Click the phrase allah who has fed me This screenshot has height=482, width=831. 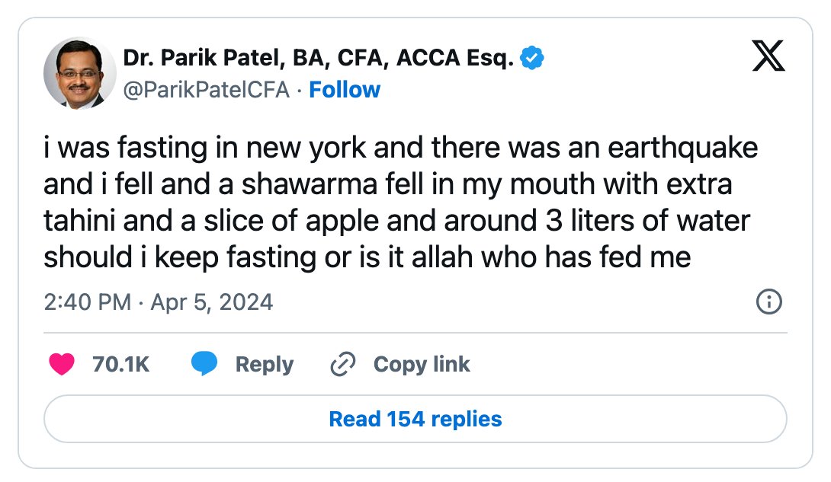point(551,257)
